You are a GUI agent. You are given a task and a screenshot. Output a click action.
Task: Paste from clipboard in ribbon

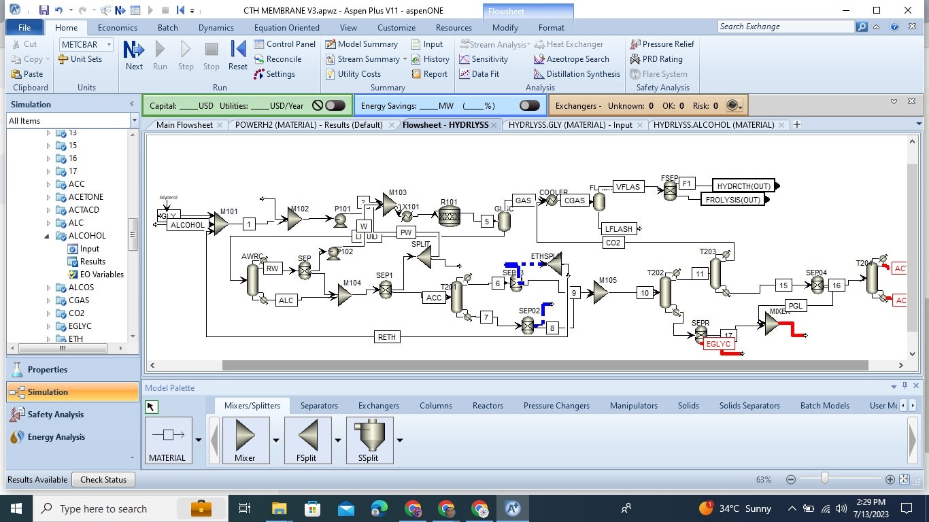click(x=27, y=74)
